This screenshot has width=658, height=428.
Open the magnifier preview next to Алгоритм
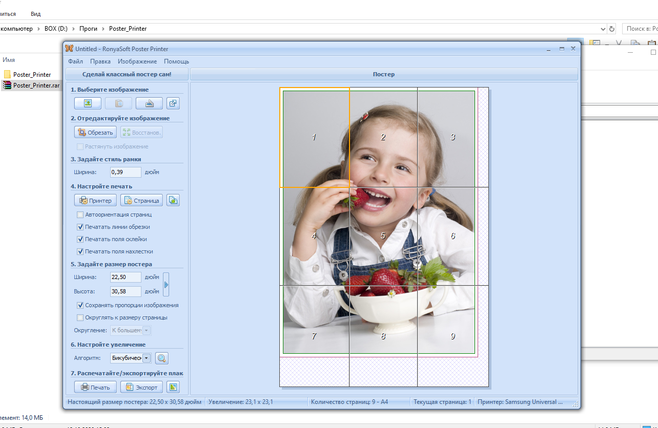162,358
